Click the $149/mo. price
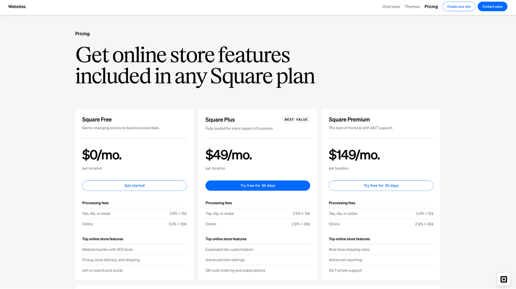The height and width of the screenshot is (289, 516). coord(354,155)
